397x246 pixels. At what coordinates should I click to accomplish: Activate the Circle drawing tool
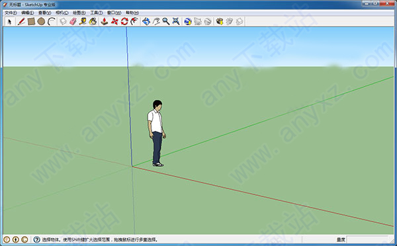click(41, 22)
